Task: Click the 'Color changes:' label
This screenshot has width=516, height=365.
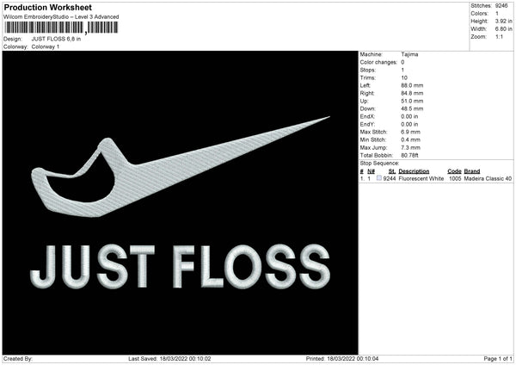Action: (378, 62)
